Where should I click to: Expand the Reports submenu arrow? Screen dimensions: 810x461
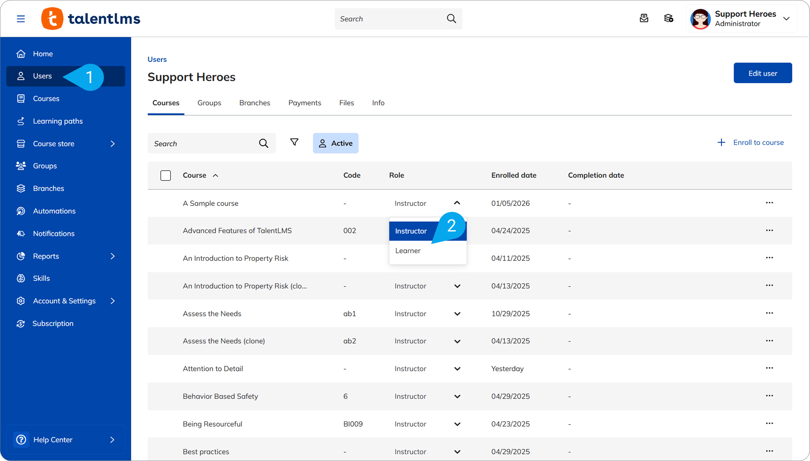coord(113,256)
